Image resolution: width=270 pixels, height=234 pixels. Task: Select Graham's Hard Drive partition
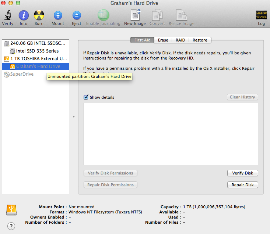click(35, 66)
